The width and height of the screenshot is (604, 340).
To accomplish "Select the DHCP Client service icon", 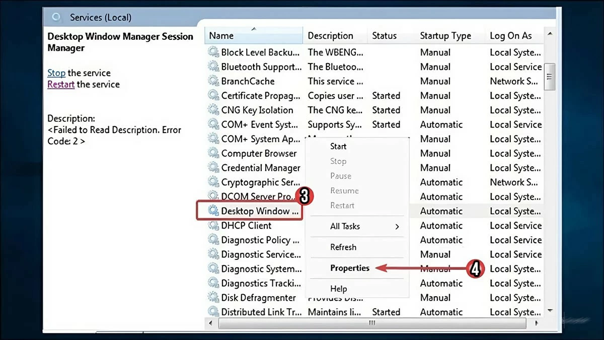I will click(213, 226).
